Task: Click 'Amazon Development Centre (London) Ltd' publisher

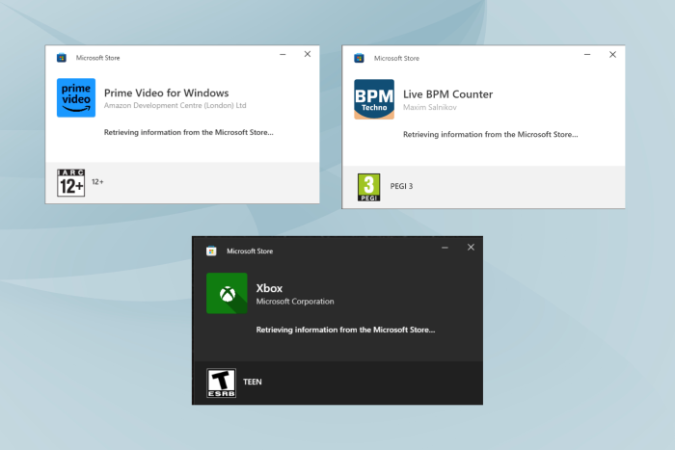Action: (175, 105)
